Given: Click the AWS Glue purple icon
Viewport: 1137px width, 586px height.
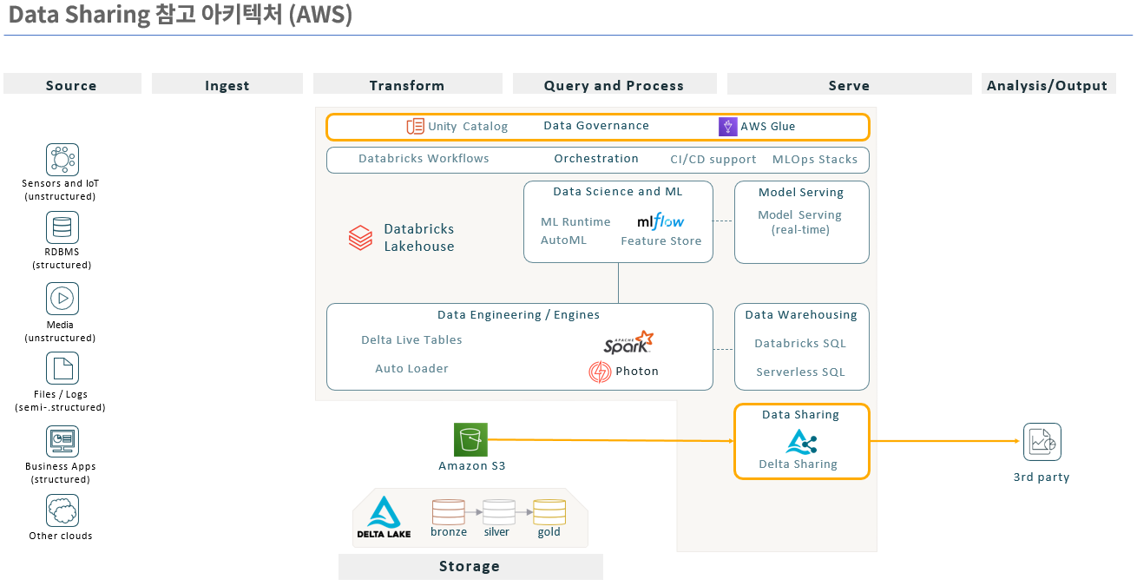Looking at the screenshot, I should point(727,127).
